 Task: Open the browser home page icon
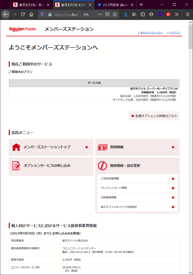31,14
